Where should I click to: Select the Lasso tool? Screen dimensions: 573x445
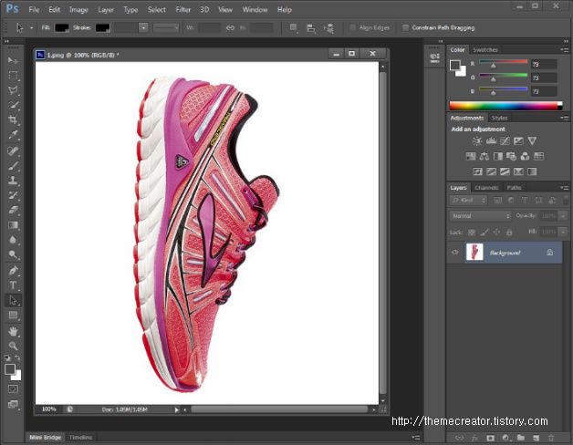[x=13, y=90]
